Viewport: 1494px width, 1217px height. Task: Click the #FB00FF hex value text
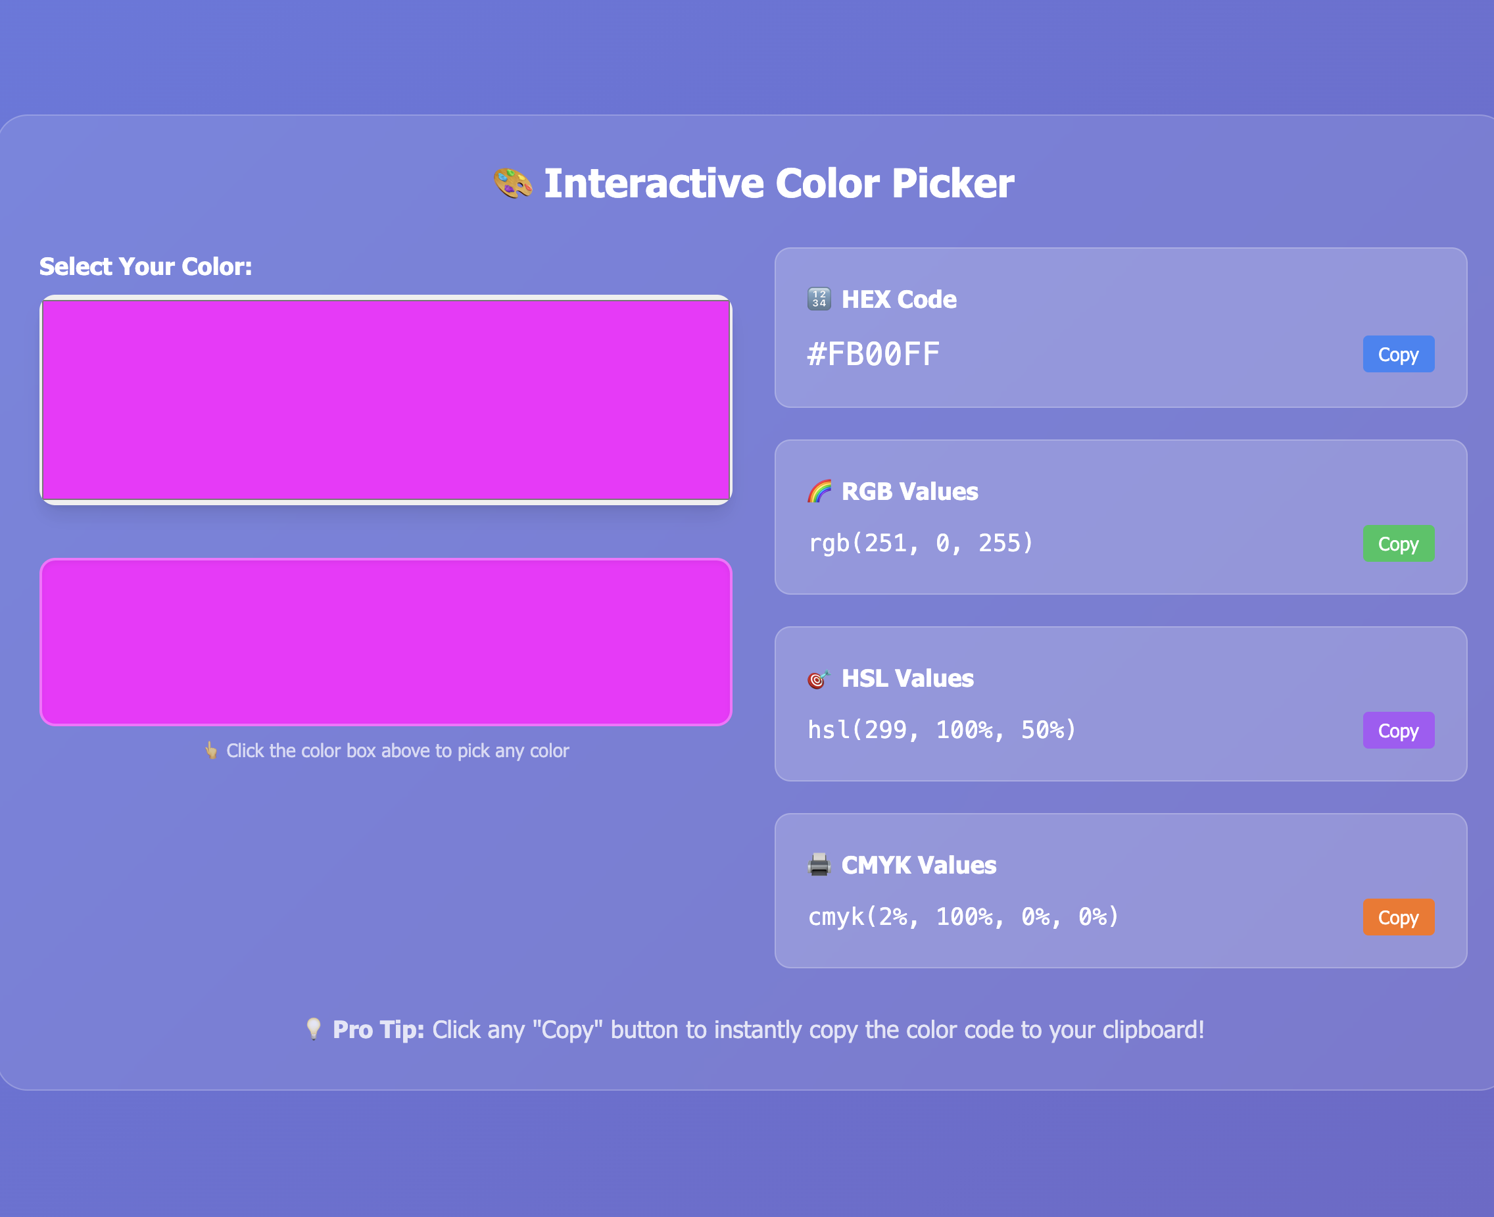[x=873, y=354]
